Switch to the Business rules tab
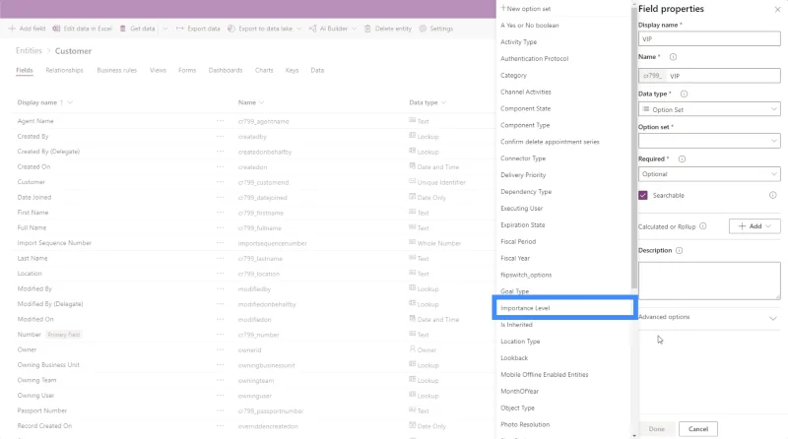Screen dimensions: 788x439 click(x=116, y=70)
